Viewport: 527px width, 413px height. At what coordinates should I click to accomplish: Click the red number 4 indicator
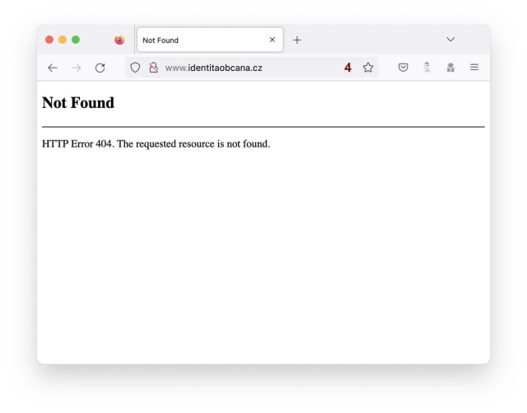tap(348, 68)
